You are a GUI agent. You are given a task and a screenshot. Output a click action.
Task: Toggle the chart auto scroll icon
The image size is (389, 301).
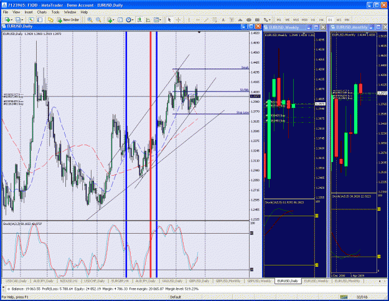[139, 20]
